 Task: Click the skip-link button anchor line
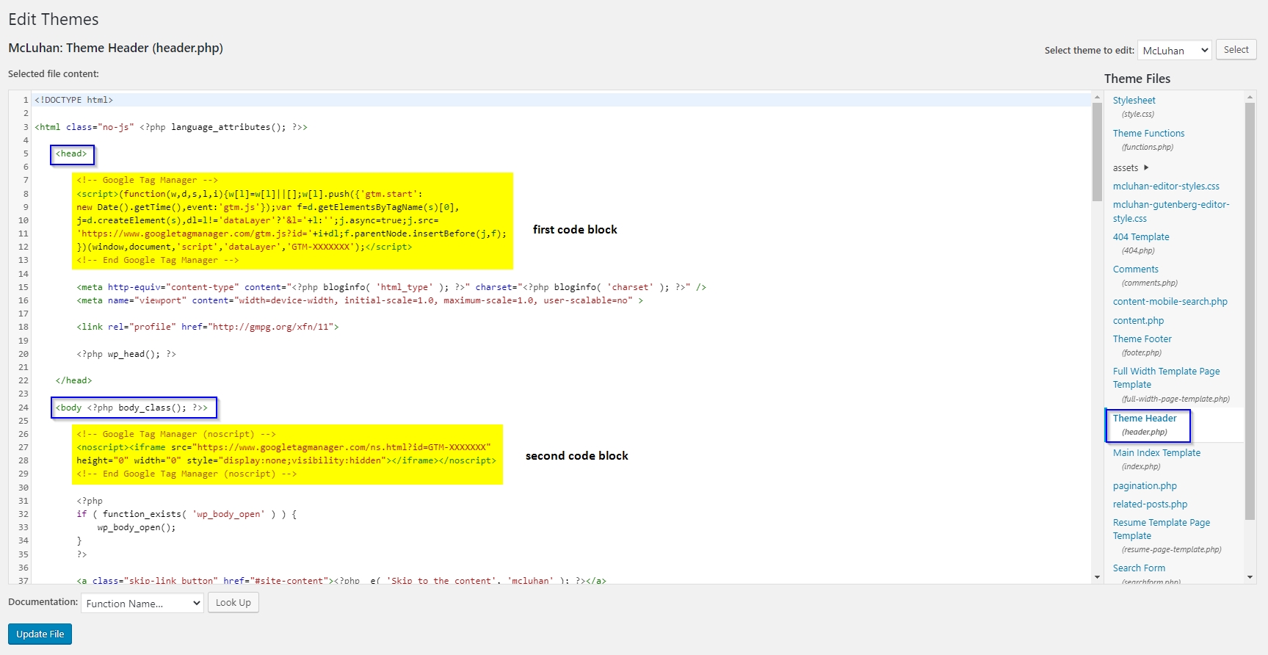pos(341,581)
